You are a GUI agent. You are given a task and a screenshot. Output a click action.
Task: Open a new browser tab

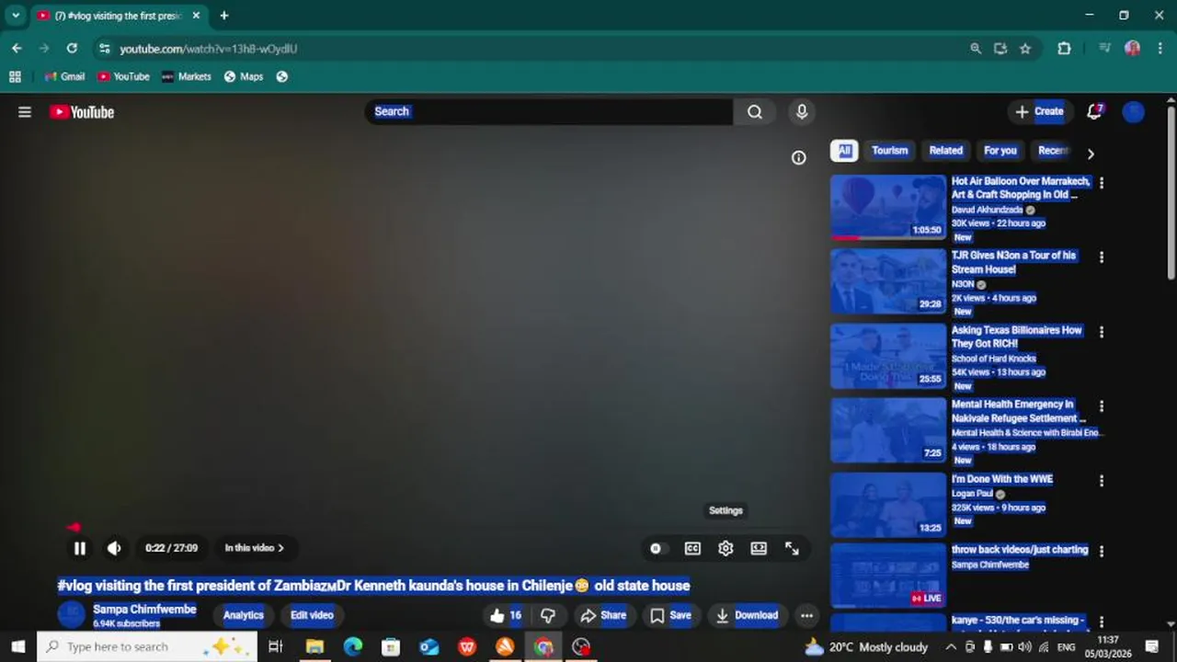223,16
